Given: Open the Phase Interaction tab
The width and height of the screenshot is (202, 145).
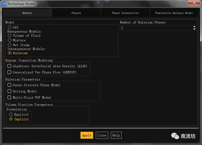Looking at the screenshot, I should [x=125, y=13].
